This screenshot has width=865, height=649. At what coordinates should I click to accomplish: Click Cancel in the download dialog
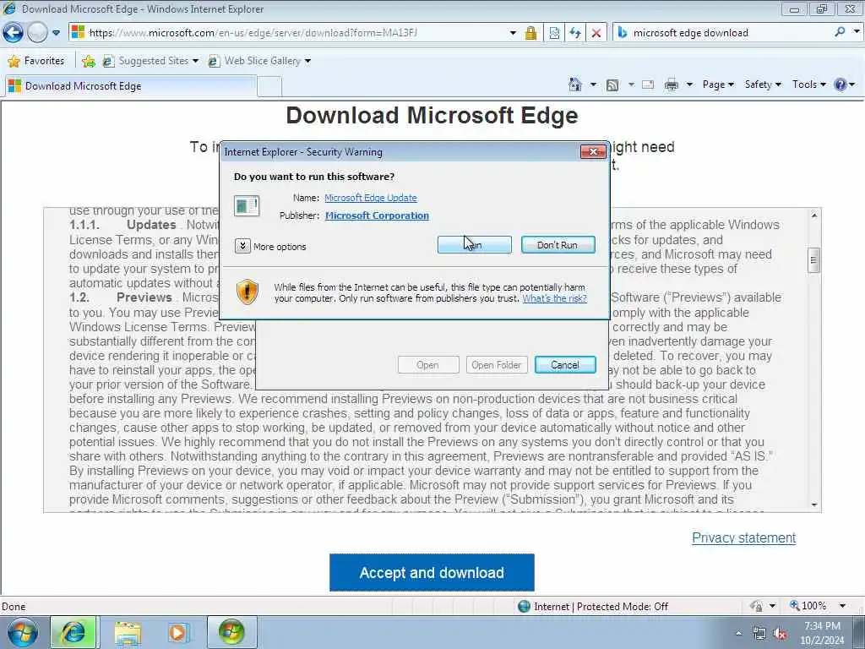[x=565, y=365]
